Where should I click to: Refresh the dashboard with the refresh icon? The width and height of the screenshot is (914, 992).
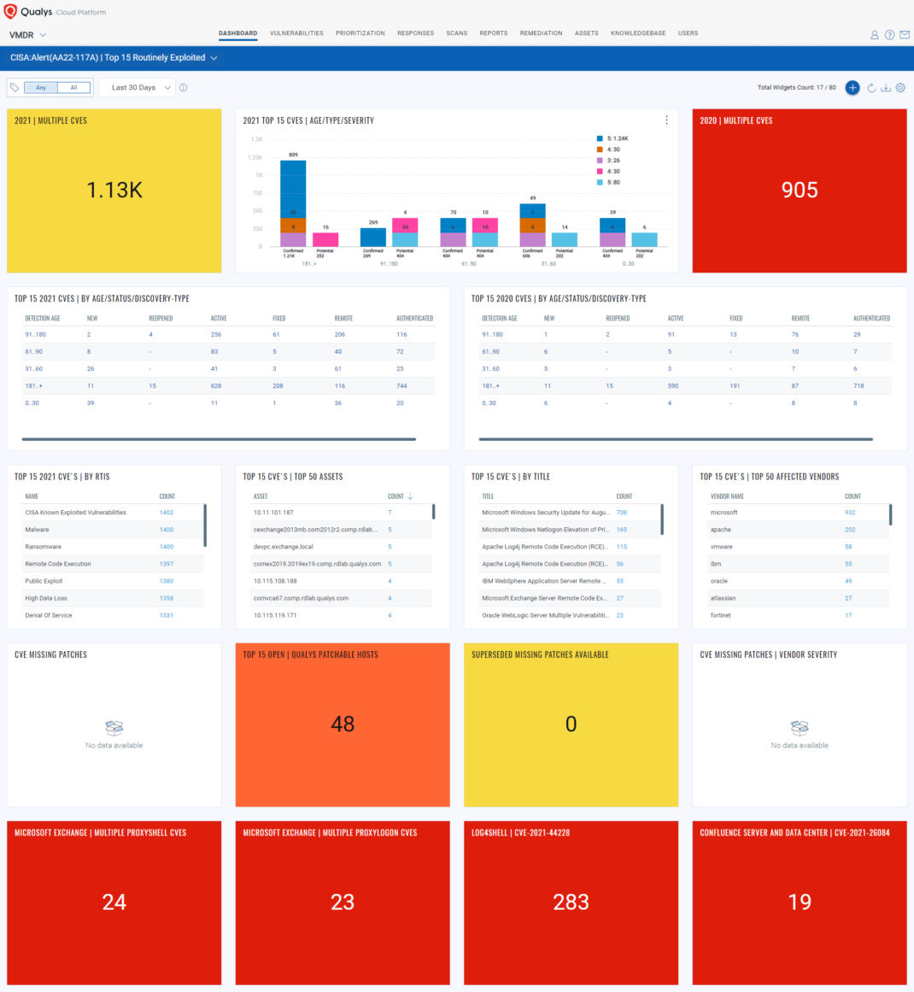[x=871, y=88]
